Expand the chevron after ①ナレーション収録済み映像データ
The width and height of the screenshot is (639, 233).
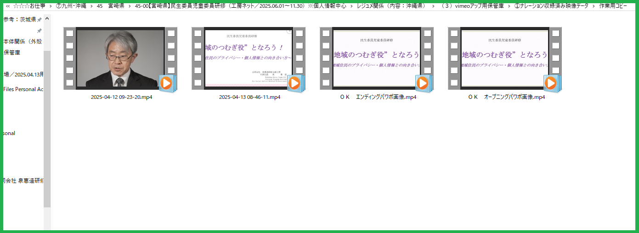[594, 5]
